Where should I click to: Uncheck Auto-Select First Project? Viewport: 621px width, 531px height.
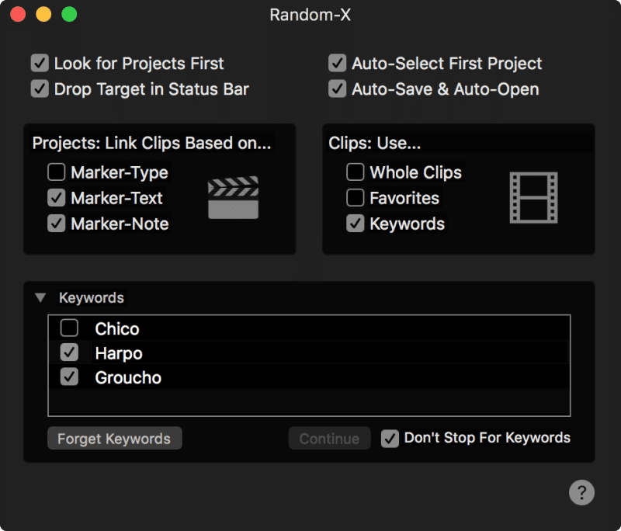pyautogui.click(x=337, y=63)
